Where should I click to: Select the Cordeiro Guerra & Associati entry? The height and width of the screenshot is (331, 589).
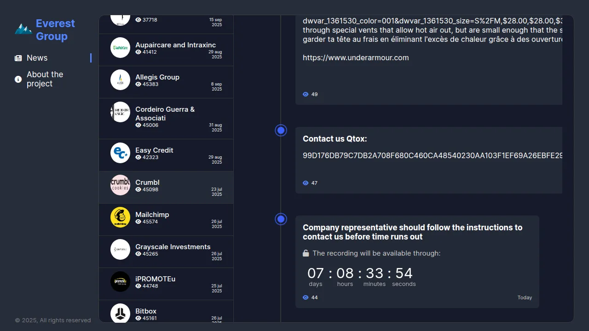(166, 119)
